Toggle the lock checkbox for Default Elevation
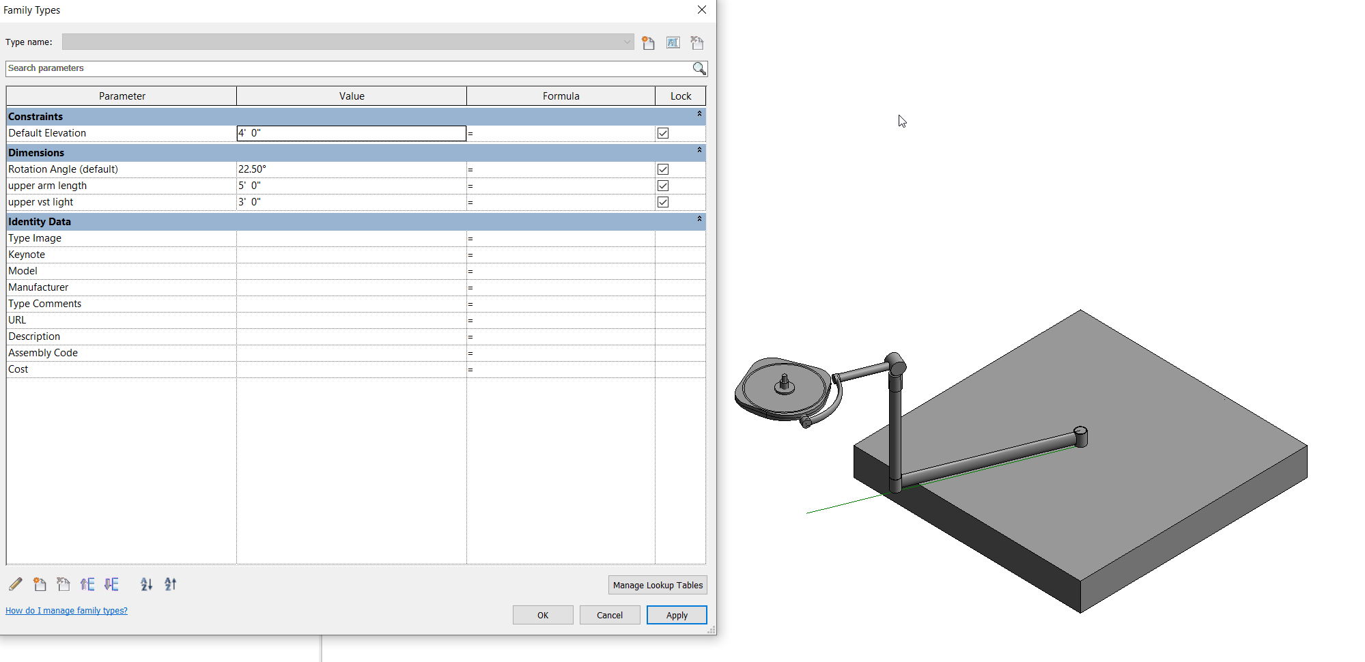The width and height of the screenshot is (1365, 662). pyautogui.click(x=662, y=133)
